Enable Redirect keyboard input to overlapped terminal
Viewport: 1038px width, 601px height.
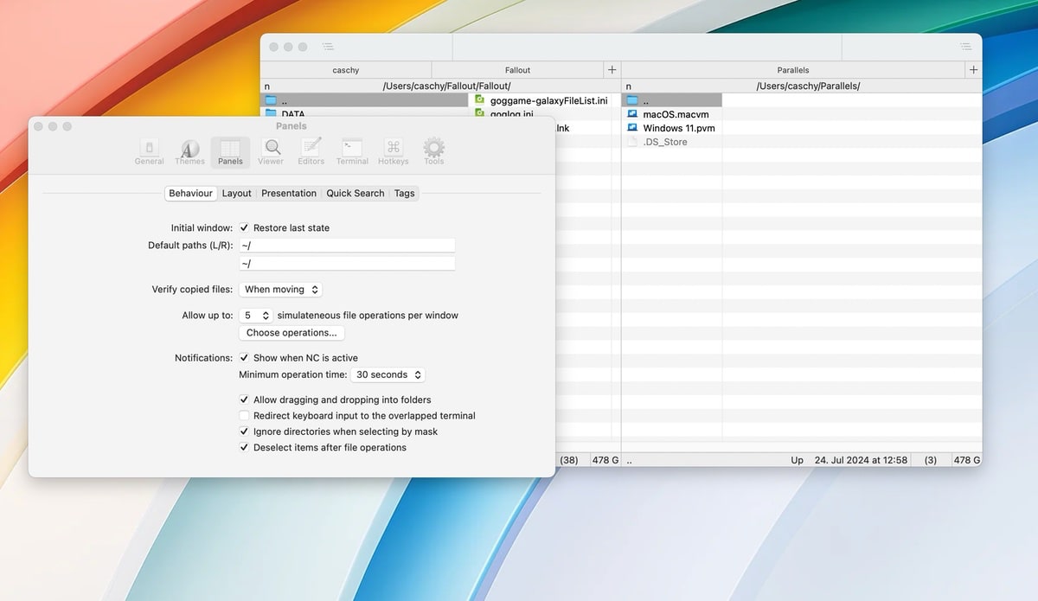coord(244,415)
